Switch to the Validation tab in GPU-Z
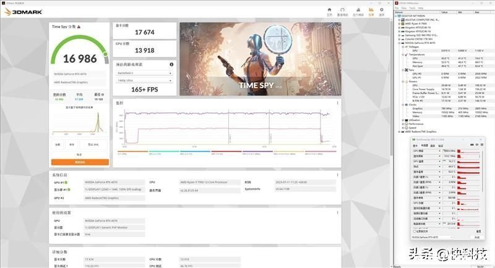The image size is (495, 268). tap(441, 146)
